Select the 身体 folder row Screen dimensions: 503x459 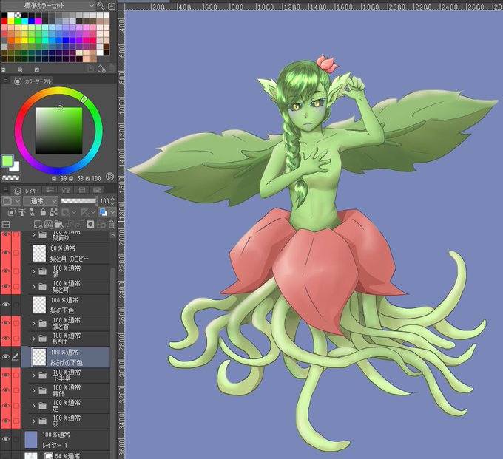click(66, 390)
